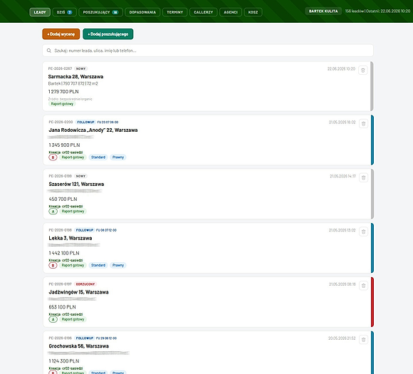Screen dimensions: 413x374
Task: Click trash icon on Grochowska 56 lead
Action: 363,340
